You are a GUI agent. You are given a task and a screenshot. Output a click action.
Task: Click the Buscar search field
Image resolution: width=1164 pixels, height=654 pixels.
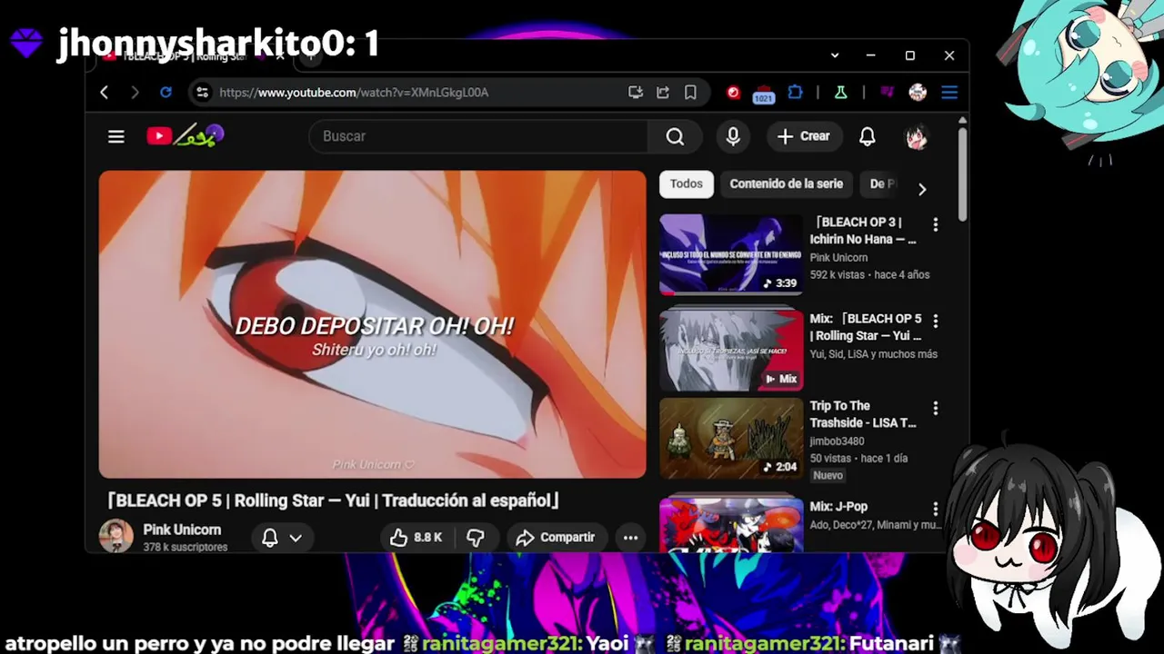(479, 136)
